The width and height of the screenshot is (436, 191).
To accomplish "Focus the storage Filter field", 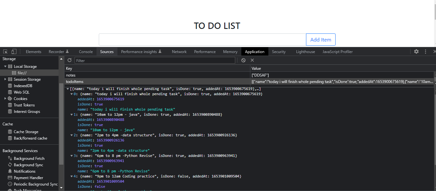I will coord(155,60).
